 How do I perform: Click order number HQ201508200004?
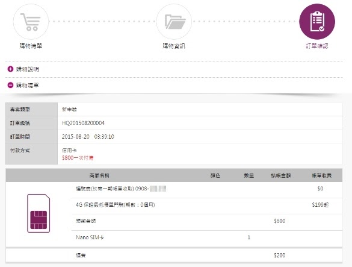click(83, 123)
